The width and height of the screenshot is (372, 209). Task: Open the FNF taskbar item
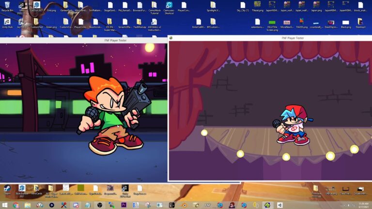click(x=208, y=205)
